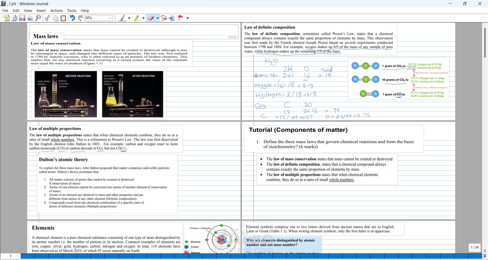Image resolution: width=488 pixels, height=260 pixels.
Task: Click the handwritten "O = 32/44 = 0.72" note
Action: (348, 116)
